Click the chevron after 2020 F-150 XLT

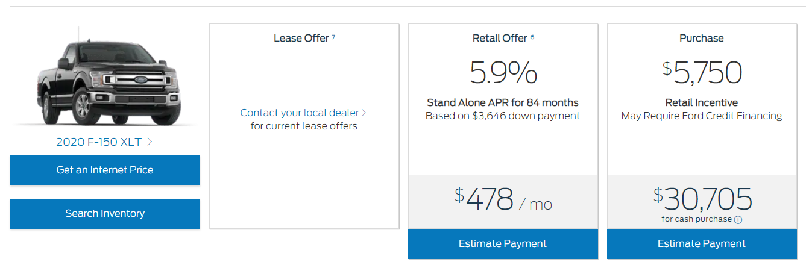(x=150, y=142)
